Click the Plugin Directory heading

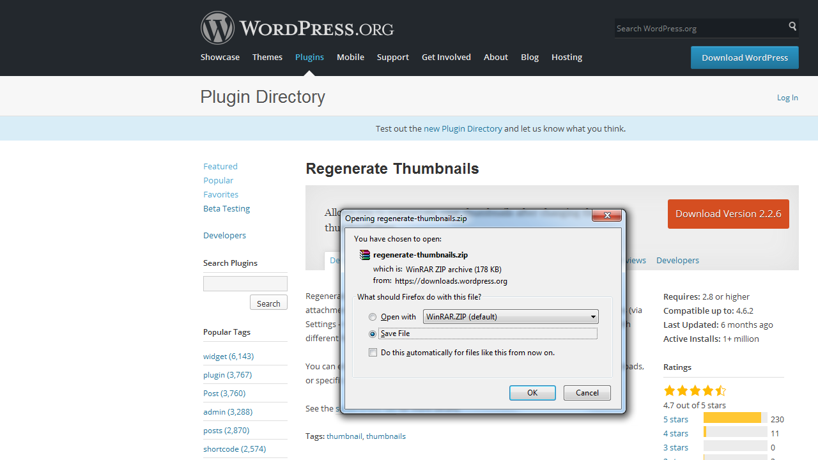click(263, 96)
